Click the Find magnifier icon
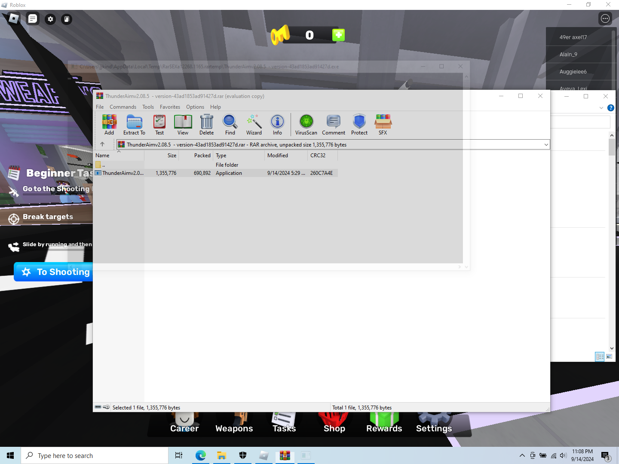 point(230,125)
